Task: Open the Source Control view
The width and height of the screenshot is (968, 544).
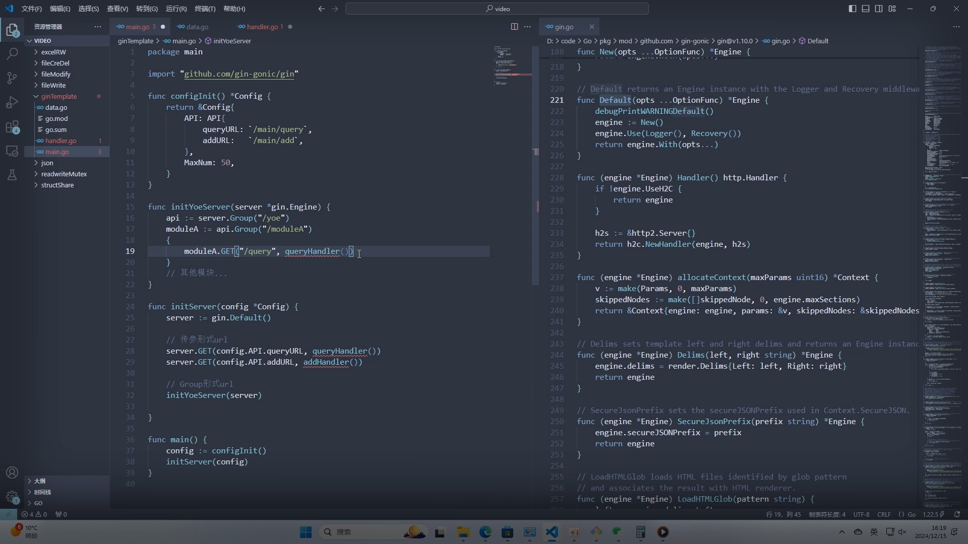Action: [12, 78]
